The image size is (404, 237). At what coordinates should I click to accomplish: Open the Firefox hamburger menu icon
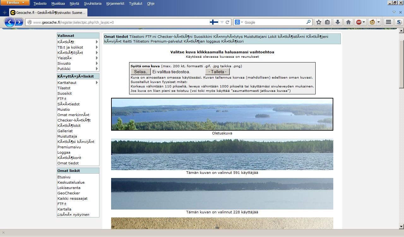click(389, 22)
